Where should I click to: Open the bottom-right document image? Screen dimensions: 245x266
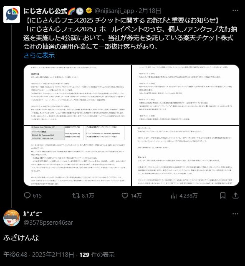(185, 156)
